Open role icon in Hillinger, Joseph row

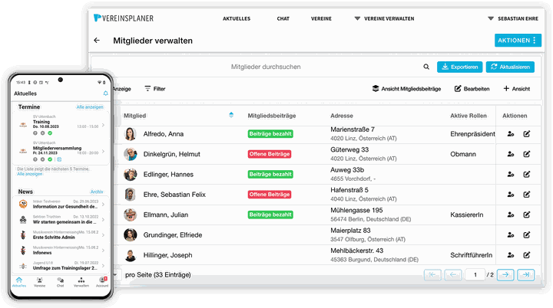click(x=510, y=254)
